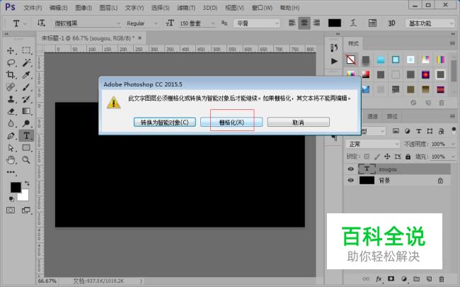Open the 基本功能 workspace dropdown
This screenshot has height=287, width=460.
[430, 23]
